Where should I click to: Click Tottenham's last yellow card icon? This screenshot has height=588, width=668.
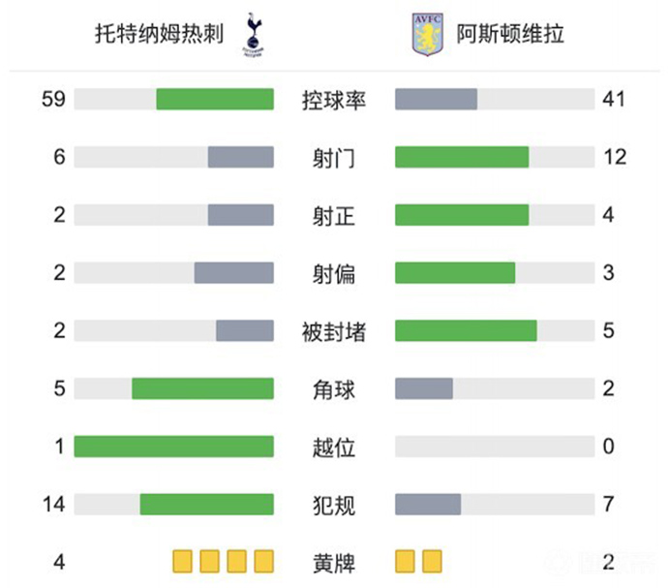tap(264, 561)
